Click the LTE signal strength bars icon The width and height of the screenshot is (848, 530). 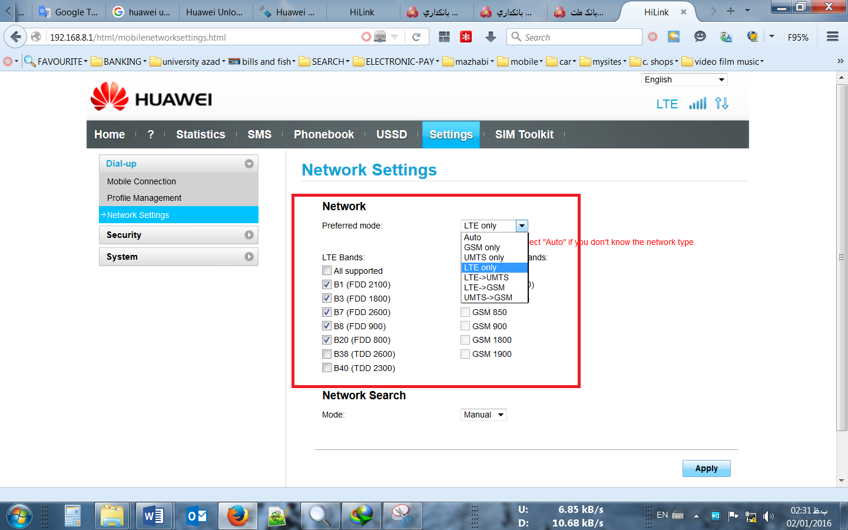(698, 104)
